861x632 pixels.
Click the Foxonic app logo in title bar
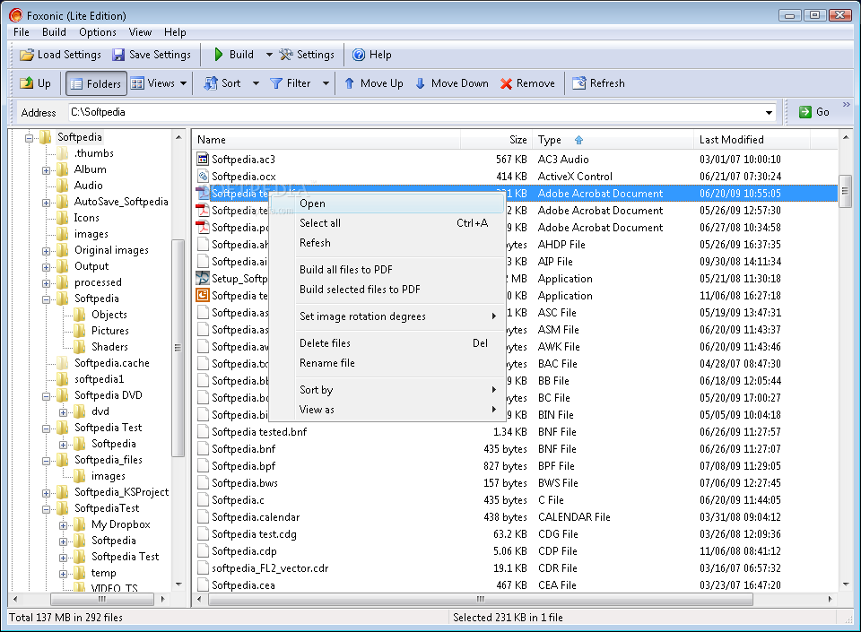tap(16, 15)
